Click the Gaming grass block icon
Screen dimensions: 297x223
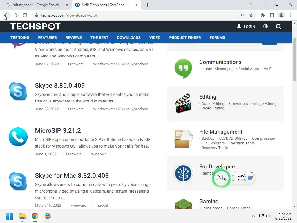click(x=183, y=204)
